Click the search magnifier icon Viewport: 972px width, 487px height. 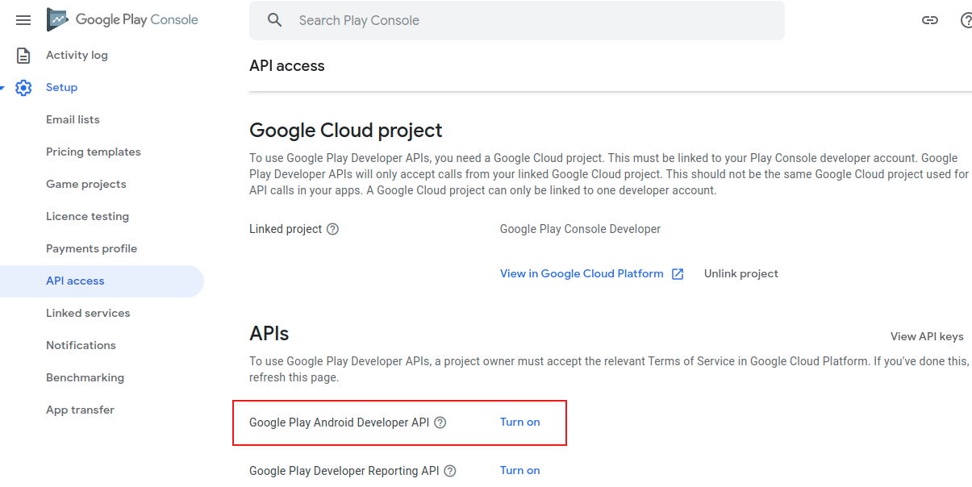pos(275,20)
